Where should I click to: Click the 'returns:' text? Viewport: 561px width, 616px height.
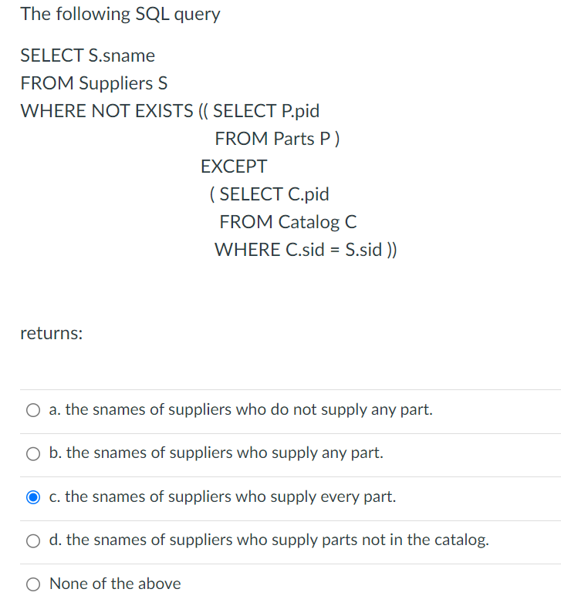click(x=52, y=334)
